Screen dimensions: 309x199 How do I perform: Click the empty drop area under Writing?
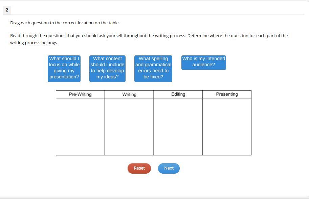click(129, 127)
